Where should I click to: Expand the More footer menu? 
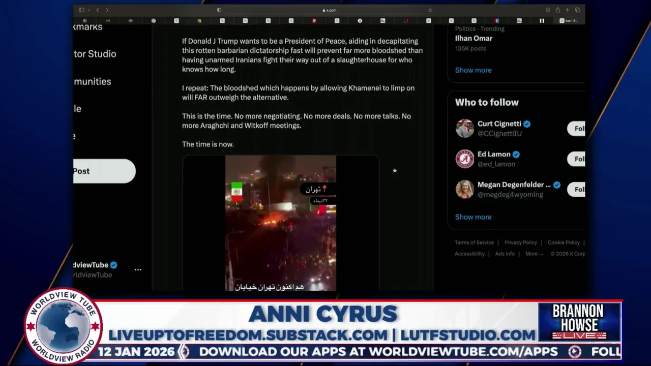point(534,254)
